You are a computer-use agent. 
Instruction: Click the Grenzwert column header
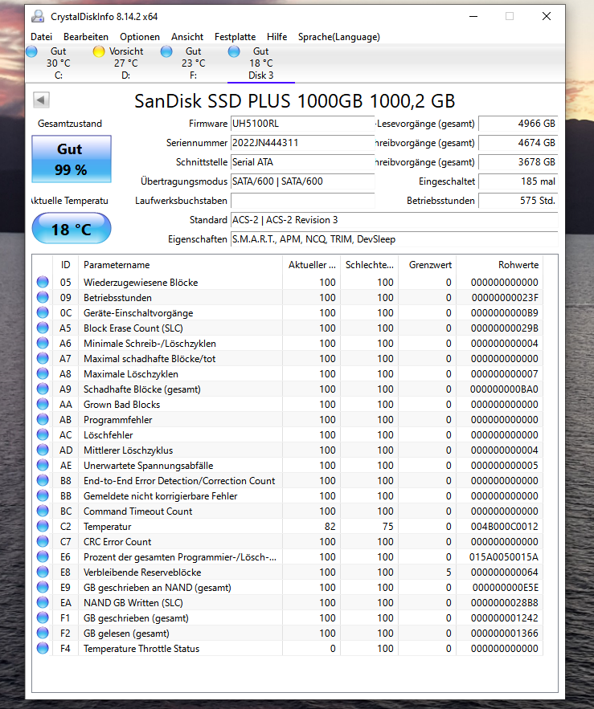(x=427, y=265)
